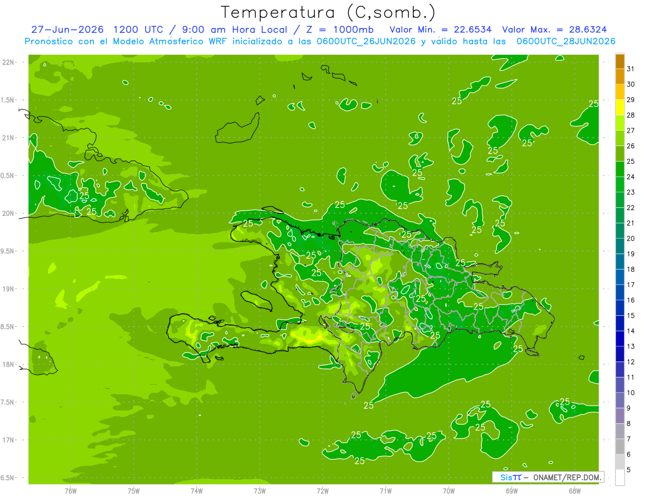645x498 pixels.
Task: Click the colorbar label 31
Action: (x=630, y=69)
